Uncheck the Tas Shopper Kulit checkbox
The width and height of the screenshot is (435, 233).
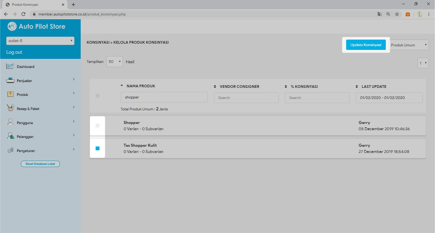[x=98, y=148]
